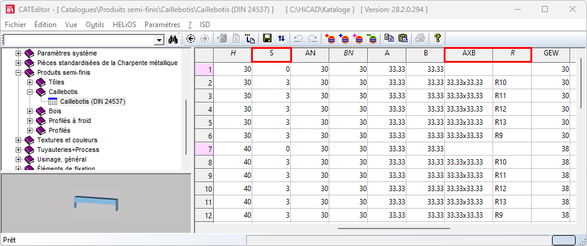This screenshot has width=587, height=246.
Task: Expand Pièces standardisées de la Charpente métallique
Action: (18, 63)
